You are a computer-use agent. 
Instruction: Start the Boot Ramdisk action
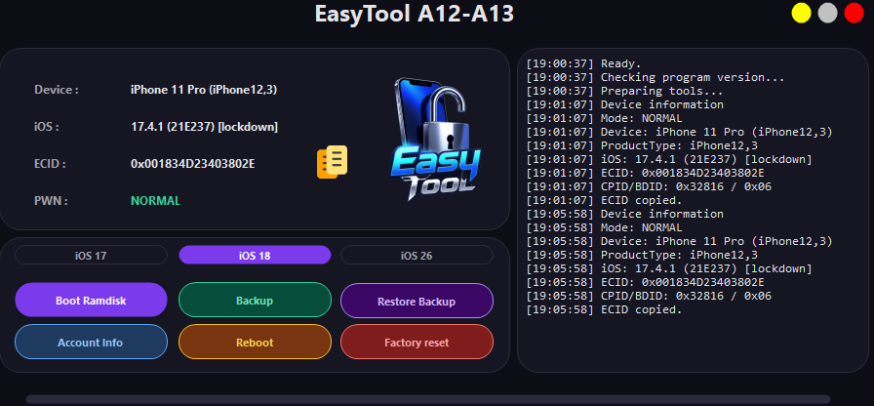[x=91, y=300]
